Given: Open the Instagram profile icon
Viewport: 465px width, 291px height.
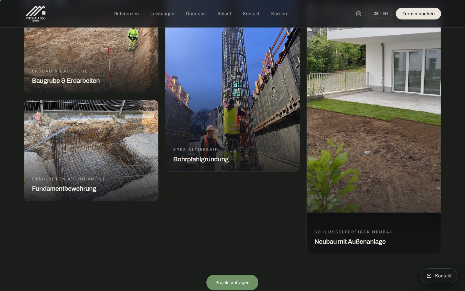Looking at the screenshot, I should point(358,14).
